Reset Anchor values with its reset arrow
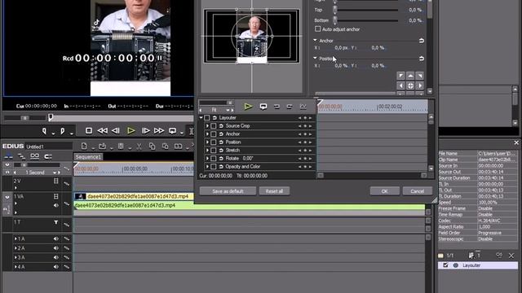This screenshot has height=293, width=522. tap(422, 41)
